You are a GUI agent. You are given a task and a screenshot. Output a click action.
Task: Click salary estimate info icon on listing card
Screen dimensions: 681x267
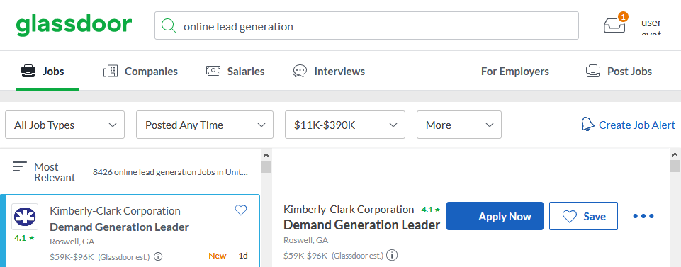(158, 256)
